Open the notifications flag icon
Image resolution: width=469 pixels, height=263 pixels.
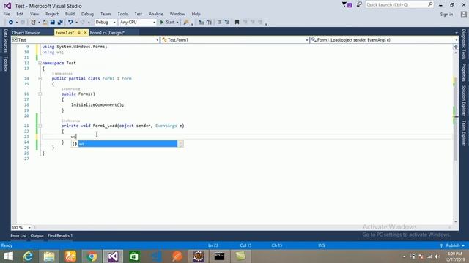(x=347, y=5)
